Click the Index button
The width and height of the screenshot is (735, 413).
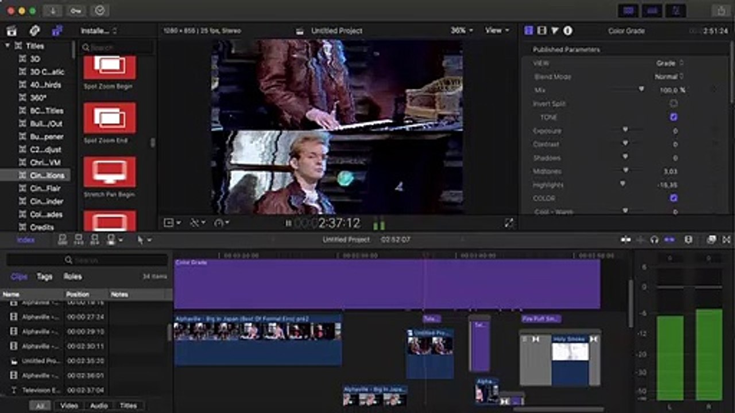coord(26,240)
